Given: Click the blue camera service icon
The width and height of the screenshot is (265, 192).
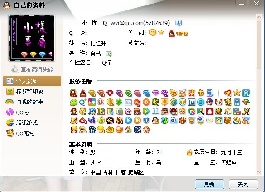Looking at the screenshot, I should click(x=173, y=121).
